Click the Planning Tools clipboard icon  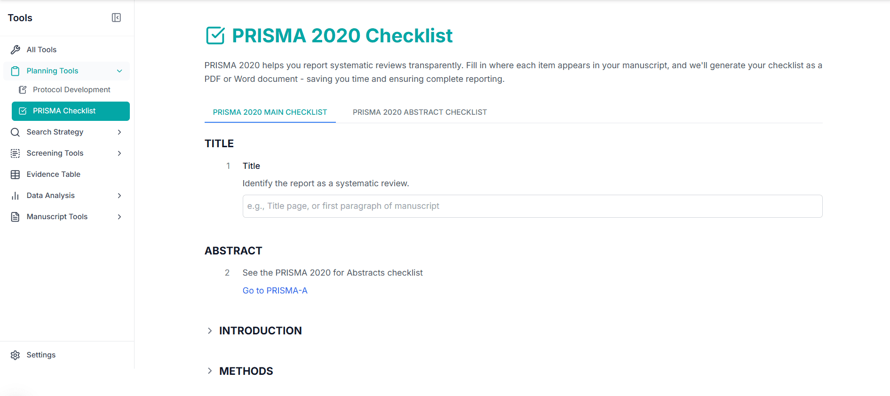pos(16,71)
